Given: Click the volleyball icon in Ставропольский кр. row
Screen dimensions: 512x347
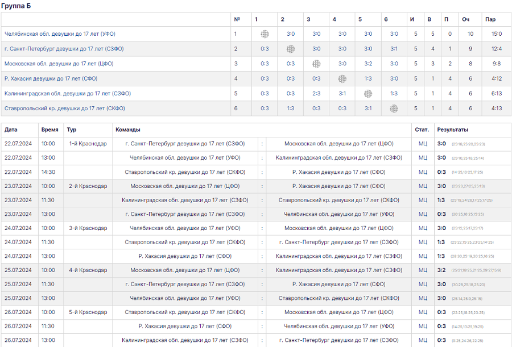Looking at the screenshot, I should click(x=394, y=108).
